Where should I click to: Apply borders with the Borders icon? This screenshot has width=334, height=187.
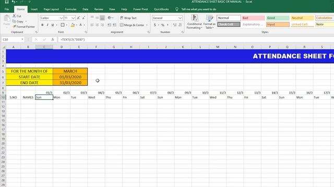63,25
